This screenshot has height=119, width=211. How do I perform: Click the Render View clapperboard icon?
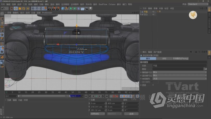tap(49, 9)
